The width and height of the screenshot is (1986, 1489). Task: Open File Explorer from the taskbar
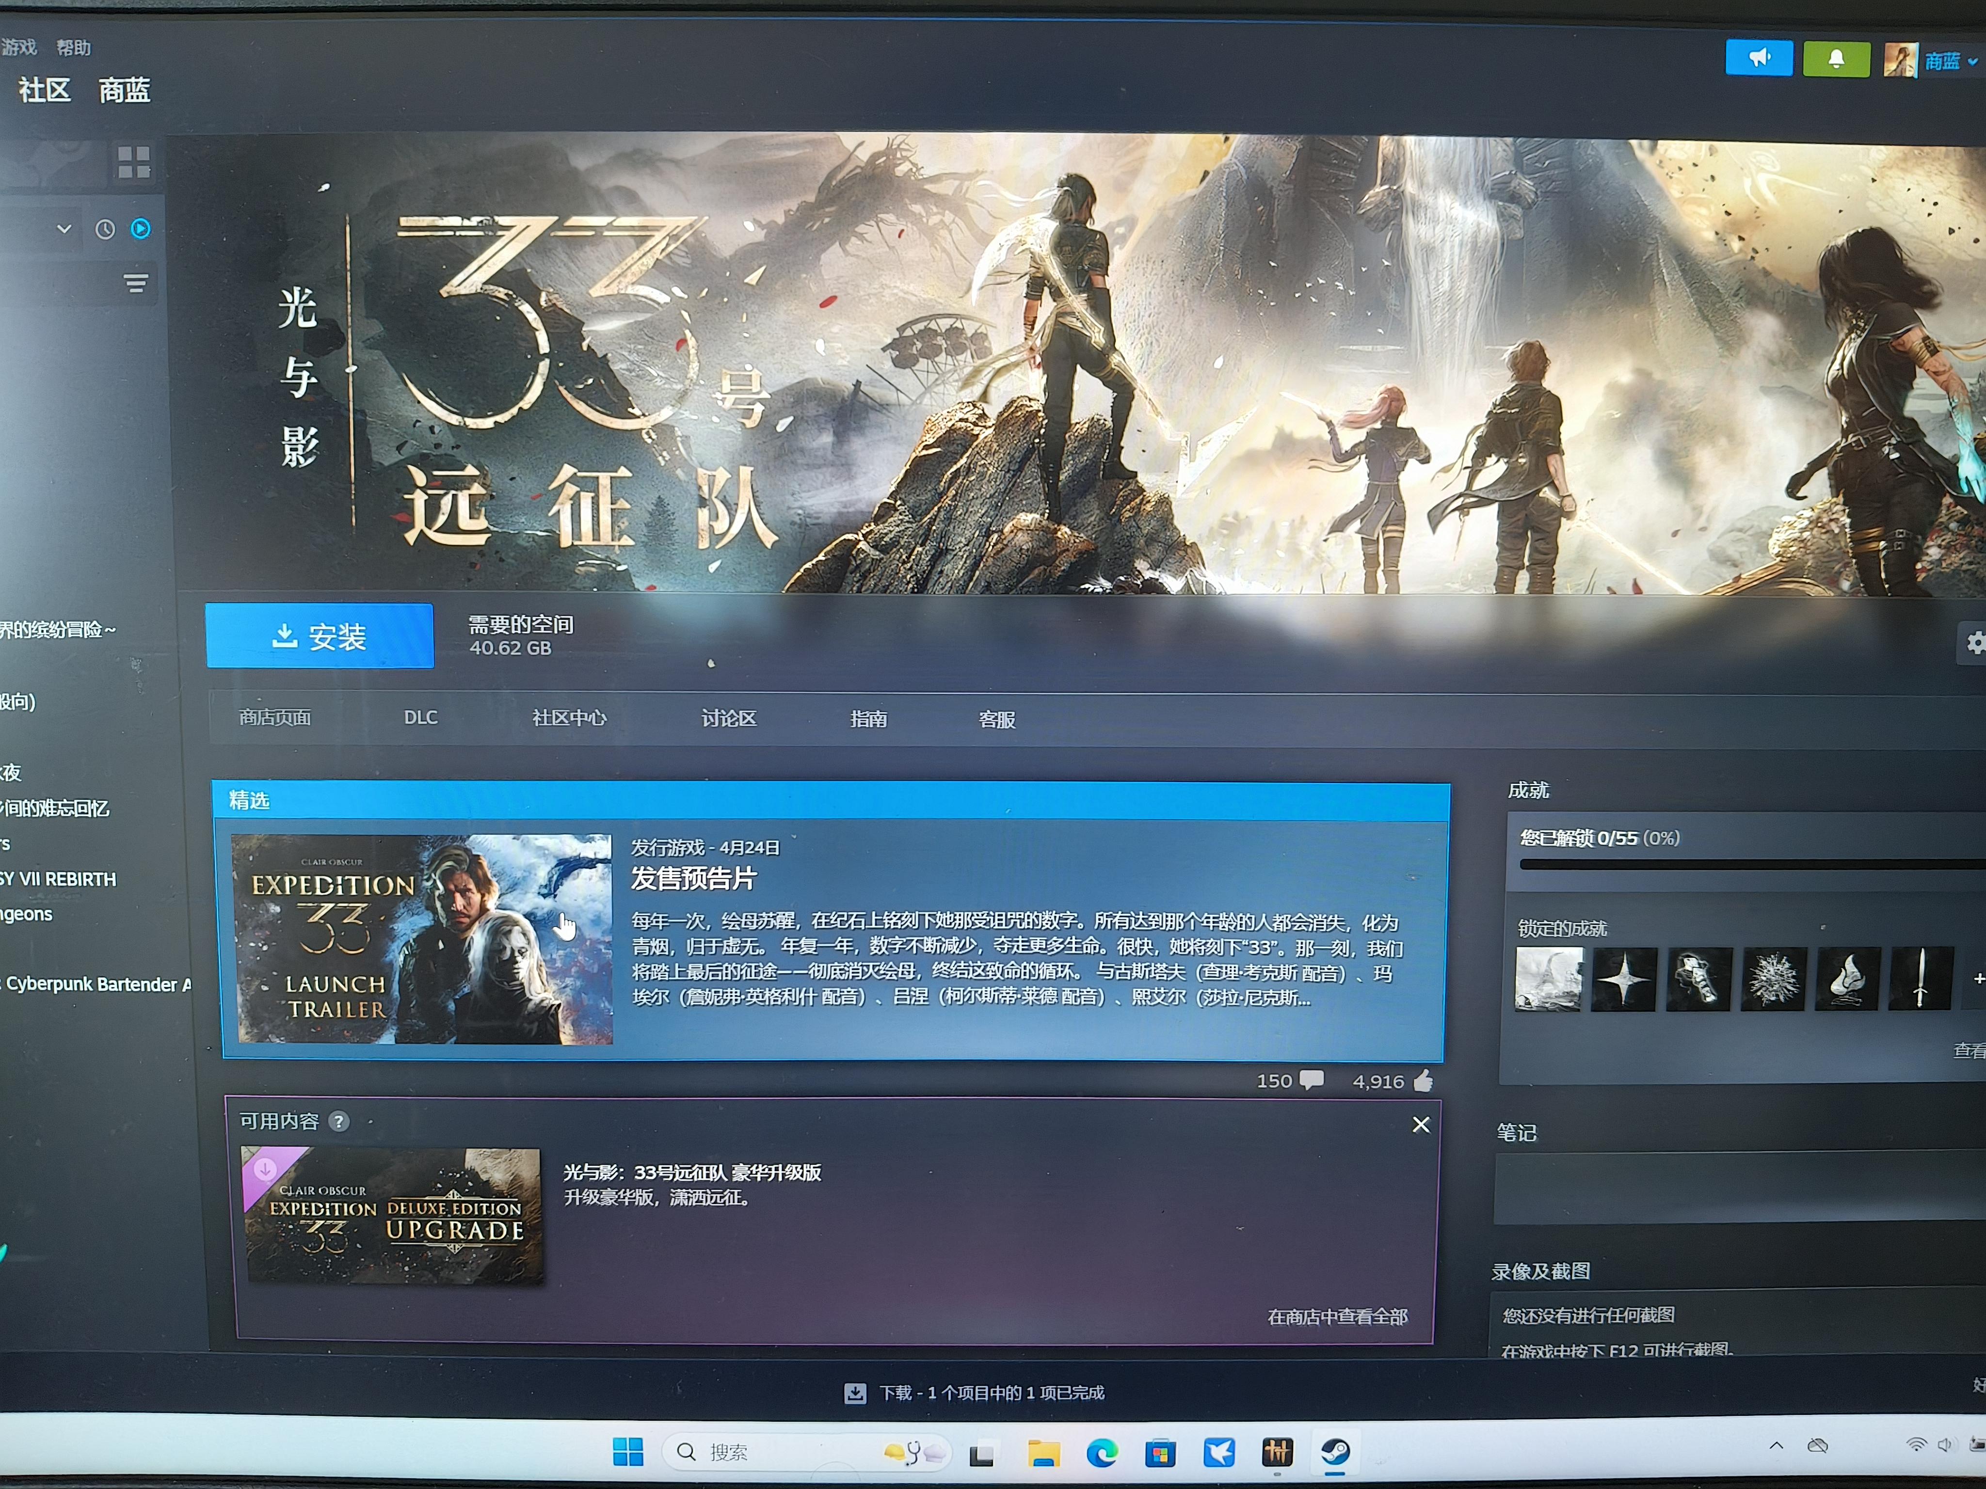point(1043,1452)
